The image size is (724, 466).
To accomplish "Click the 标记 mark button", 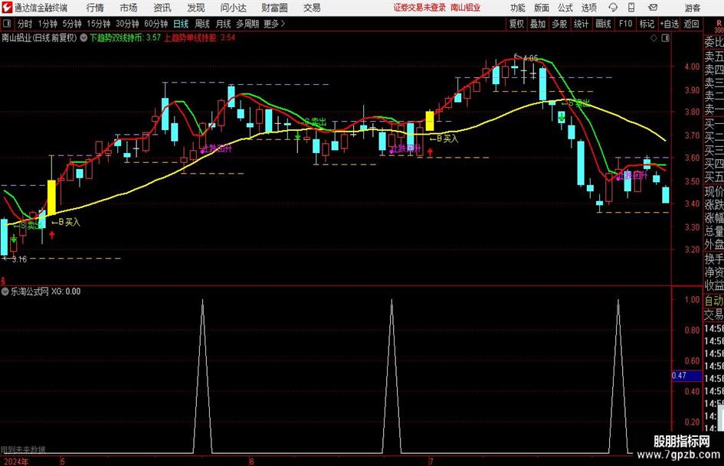I will click(647, 24).
